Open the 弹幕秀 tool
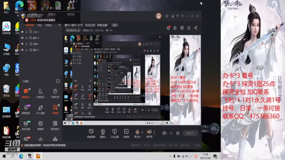The width and height of the screenshot is (285, 160). [x=40, y=125]
